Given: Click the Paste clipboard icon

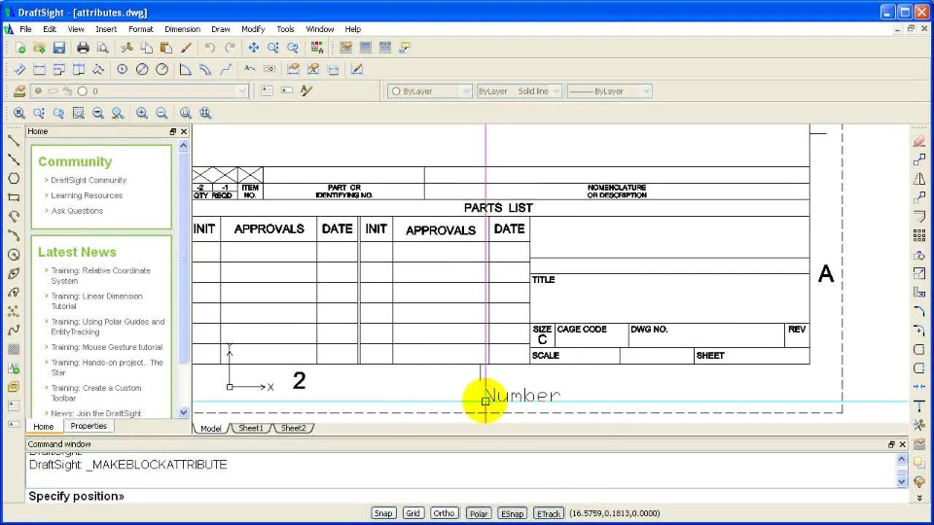Looking at the screenshot, I should click(x=166, y=48).
